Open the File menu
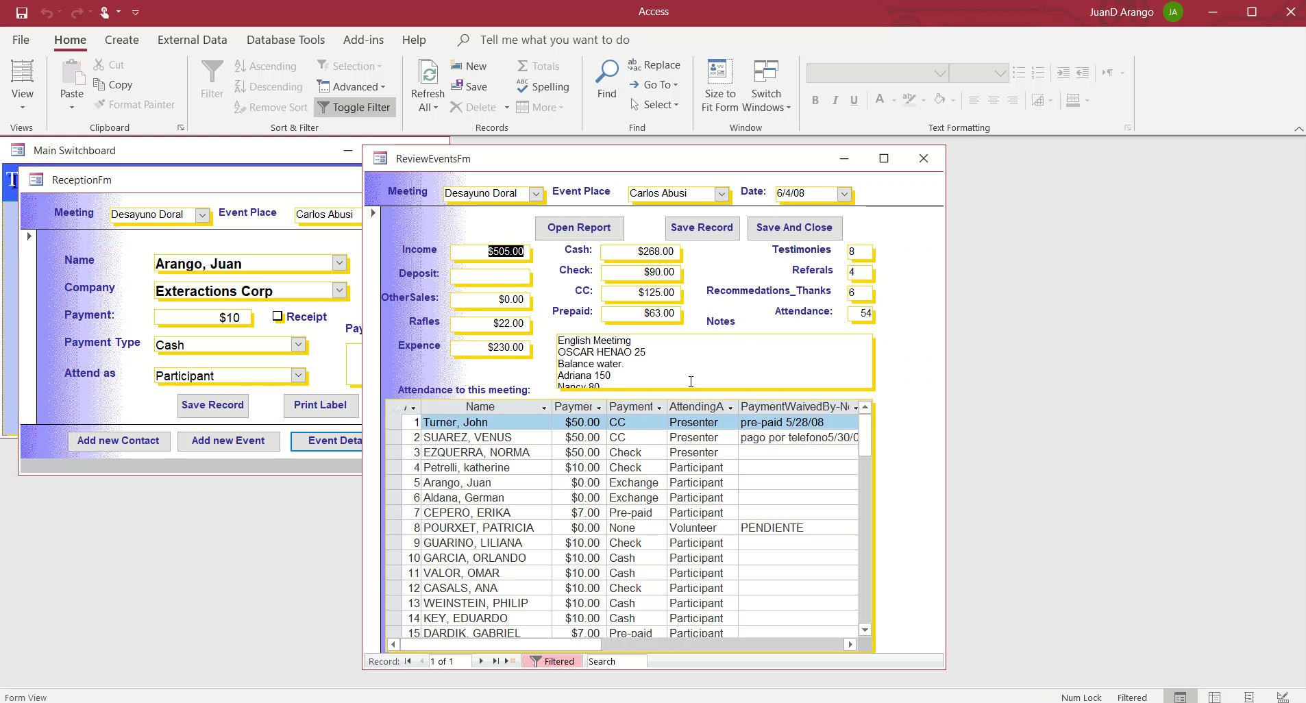The width and height of the screenshot is (1306, 703). [21, 40]
